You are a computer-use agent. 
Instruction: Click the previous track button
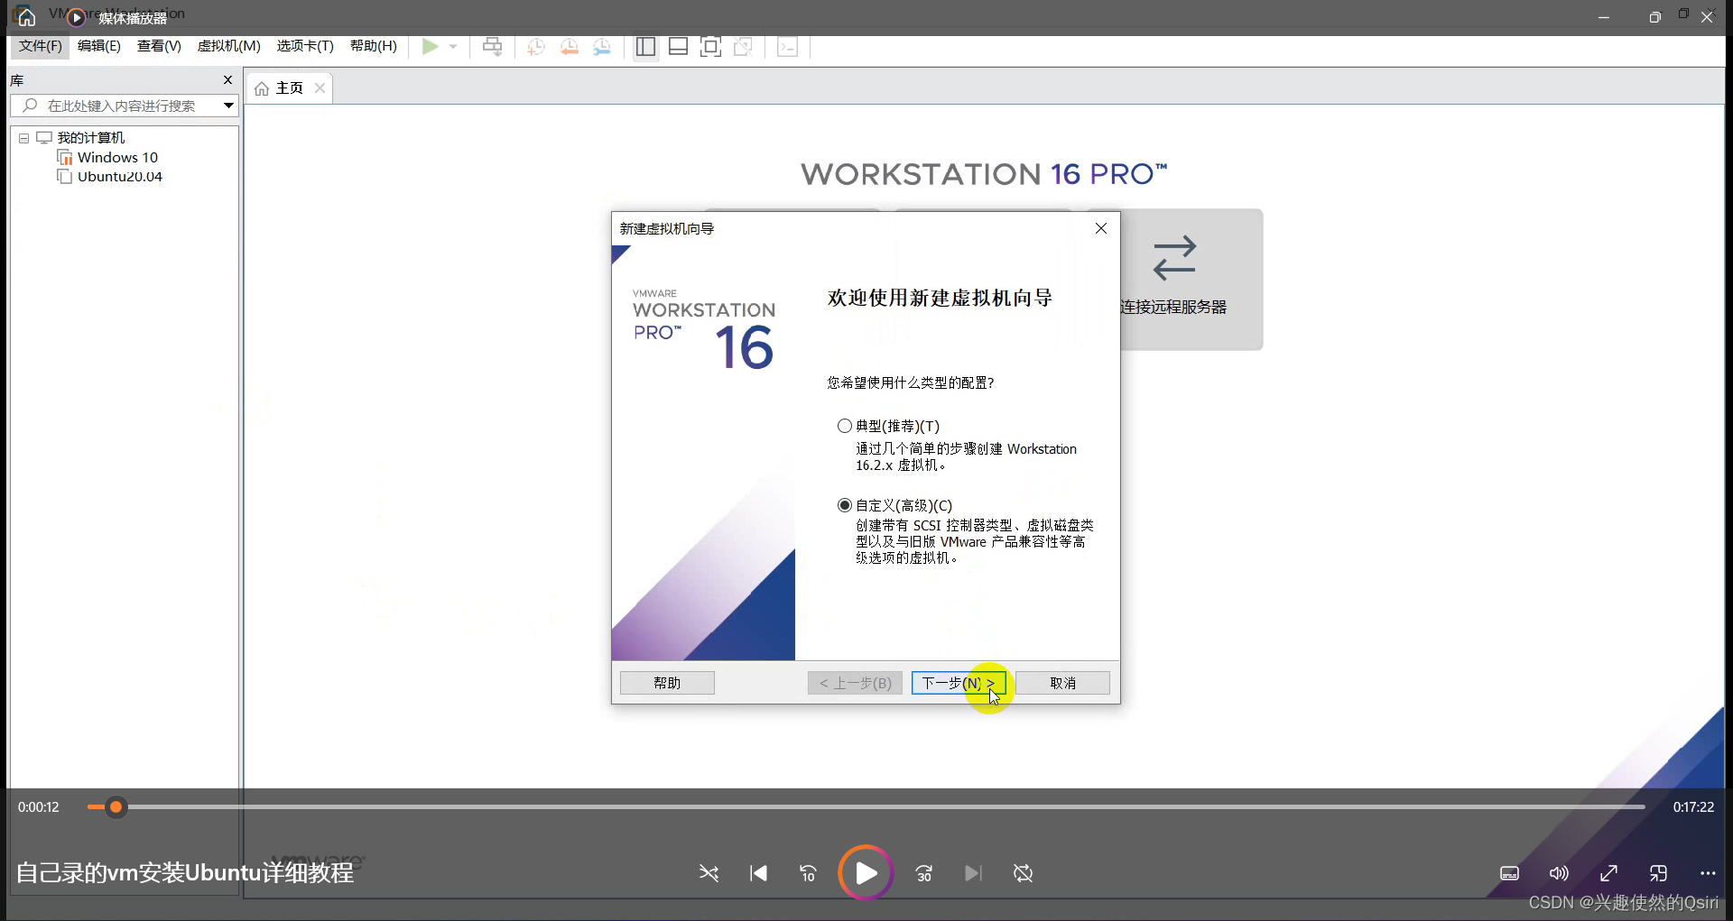tap(759, 873)
